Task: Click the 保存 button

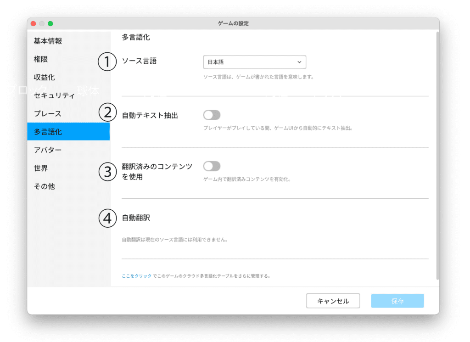Action: coord(397,301)
